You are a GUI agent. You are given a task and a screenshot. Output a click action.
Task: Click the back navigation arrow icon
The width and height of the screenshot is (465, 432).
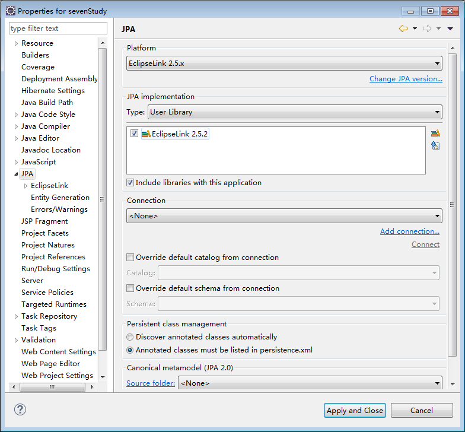[403, 28]
